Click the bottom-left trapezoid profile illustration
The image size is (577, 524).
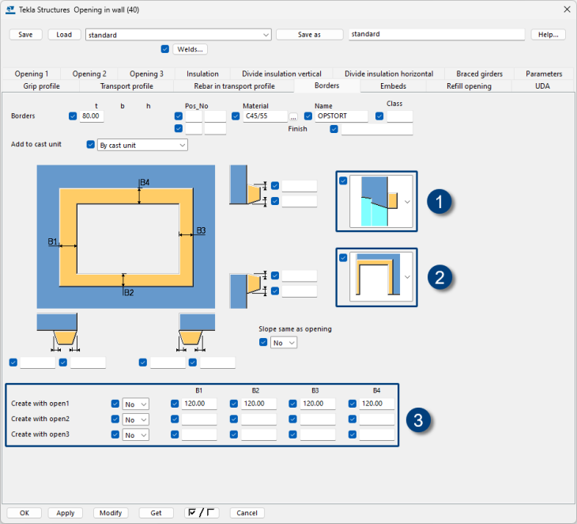[57, 330]
